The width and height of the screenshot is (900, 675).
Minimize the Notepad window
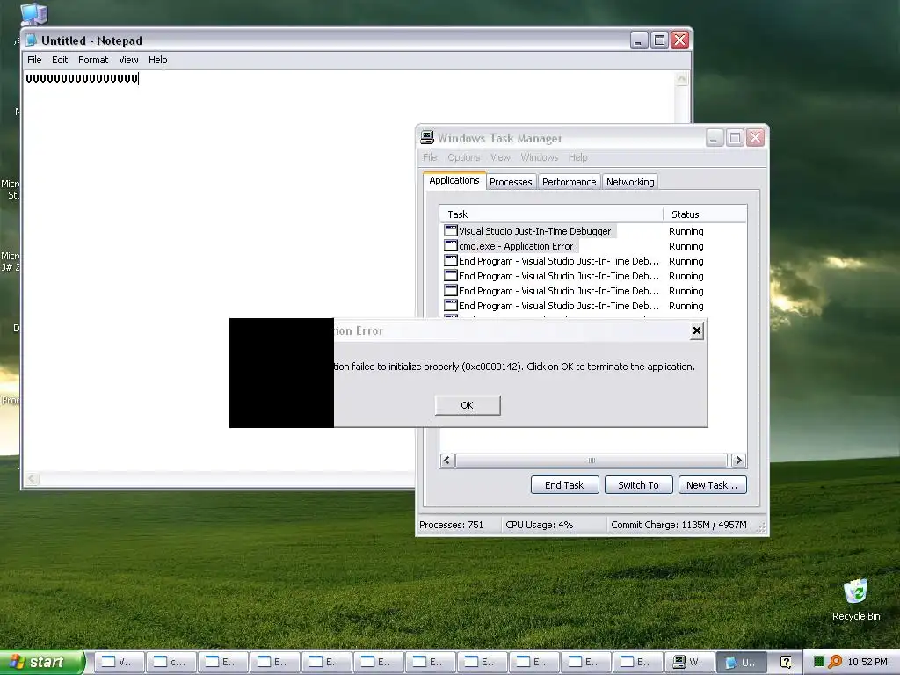(x=639, y=40)
